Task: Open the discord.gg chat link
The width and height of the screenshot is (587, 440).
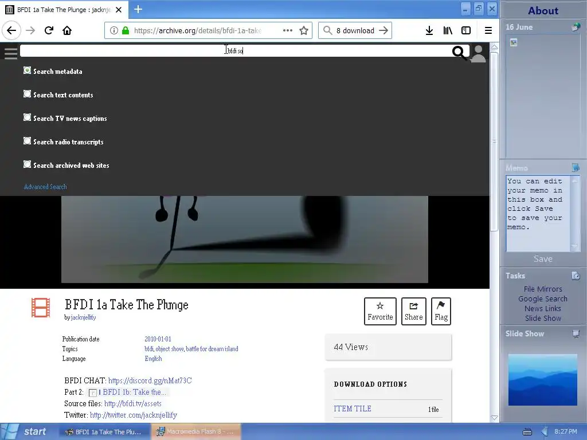Action: point(150,380)
